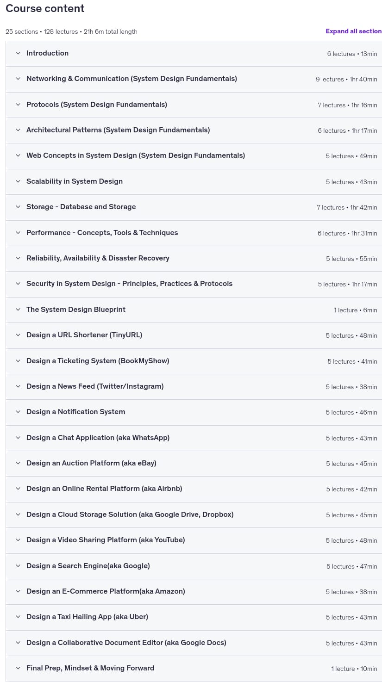Click the chevron beside Design a News Feed
This screenshot has height=682, width=382.
click(18, 386)
